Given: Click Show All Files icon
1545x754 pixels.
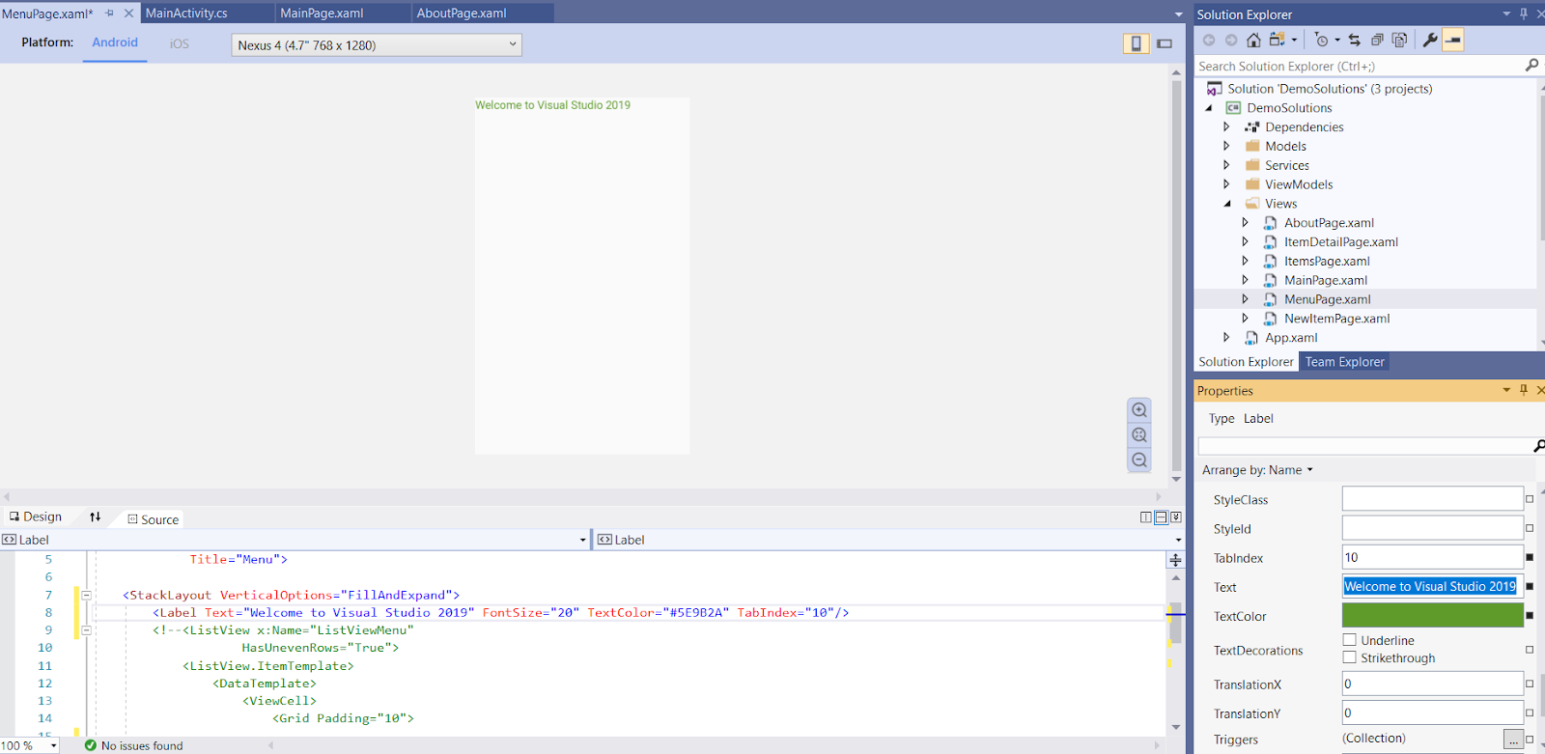Looking at the screenshot, I should (x=1399, y=40).
